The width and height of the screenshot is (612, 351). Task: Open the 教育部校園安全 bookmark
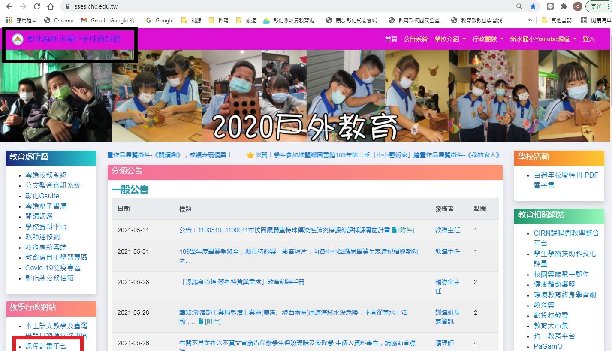(x=416, y=20)
